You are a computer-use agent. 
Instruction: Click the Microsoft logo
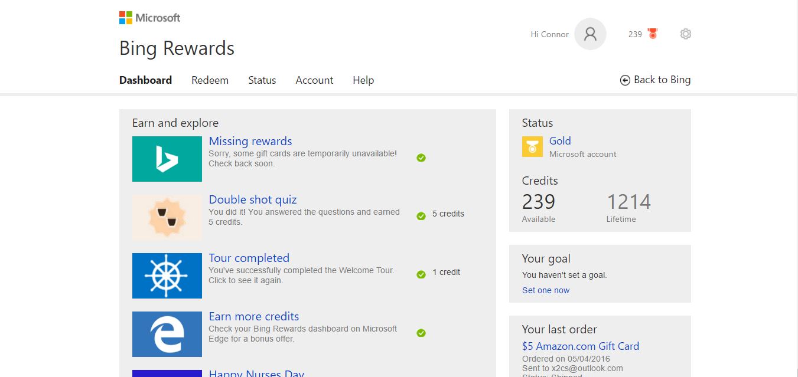[149, 17]
